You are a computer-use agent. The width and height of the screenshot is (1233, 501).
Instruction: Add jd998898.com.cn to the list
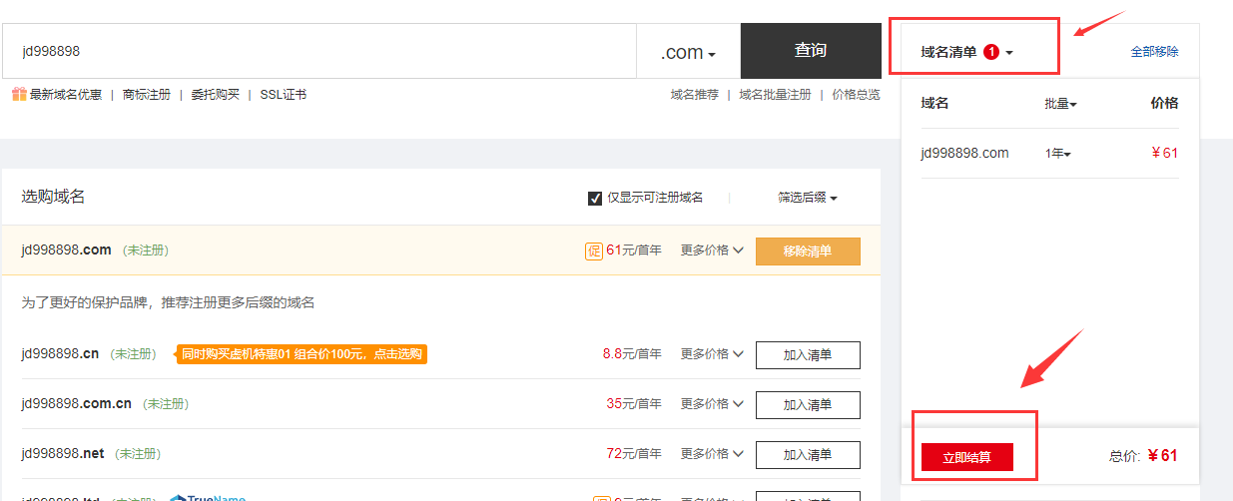click(807, 404)
